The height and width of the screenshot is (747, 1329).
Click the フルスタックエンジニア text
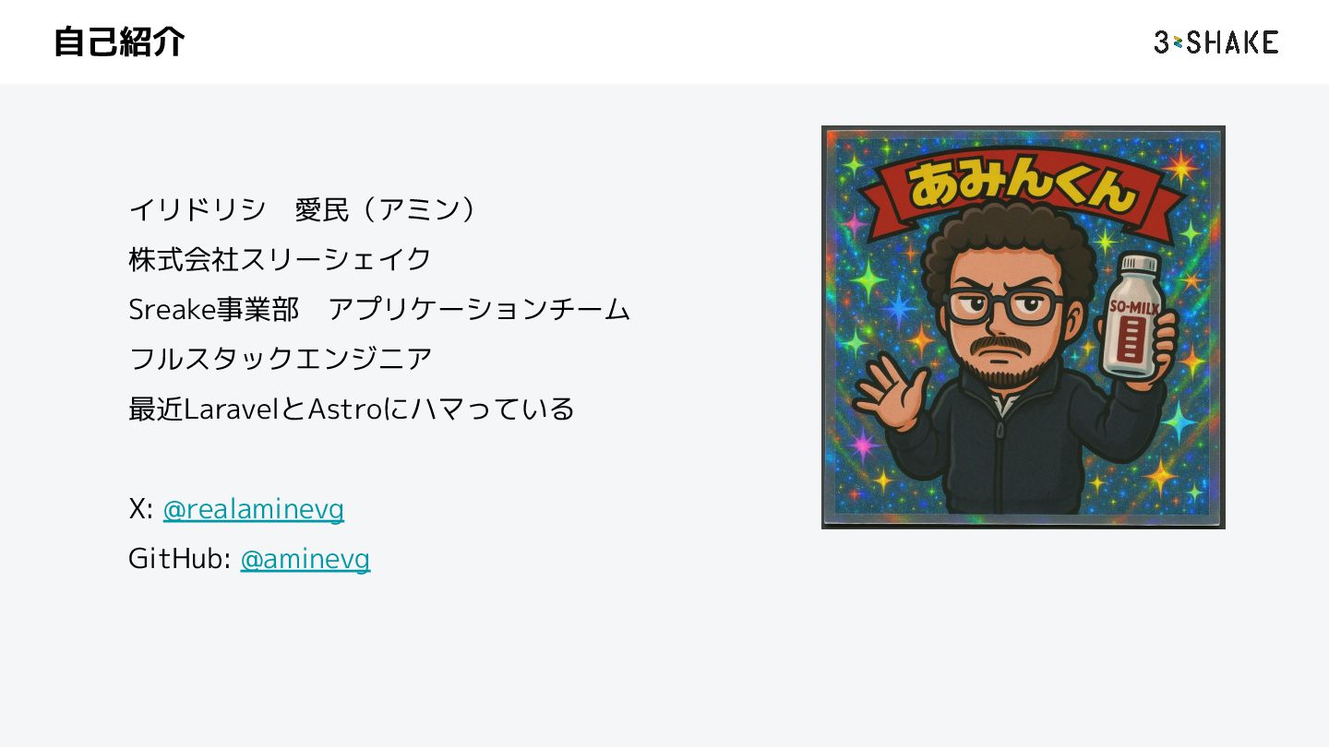point(280,359)
